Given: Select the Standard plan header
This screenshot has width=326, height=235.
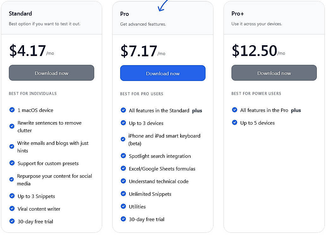Looking at the screenshot, I should (x=20, y=14).
